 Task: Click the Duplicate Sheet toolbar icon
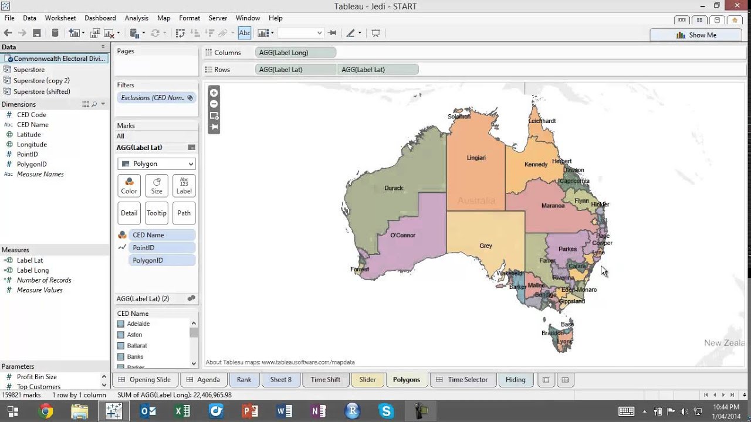[94, 33]
